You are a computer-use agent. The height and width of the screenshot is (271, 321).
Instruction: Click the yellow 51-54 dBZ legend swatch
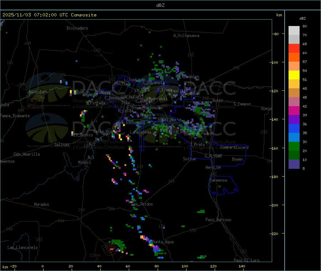(294, 75)
